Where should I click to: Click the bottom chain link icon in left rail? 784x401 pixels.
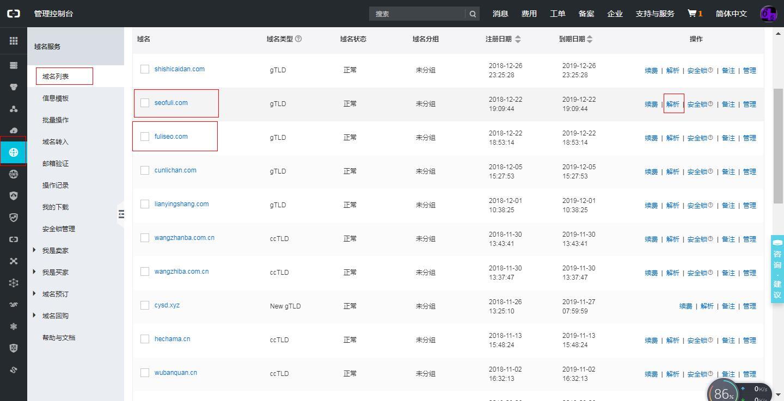coord(14,370)
